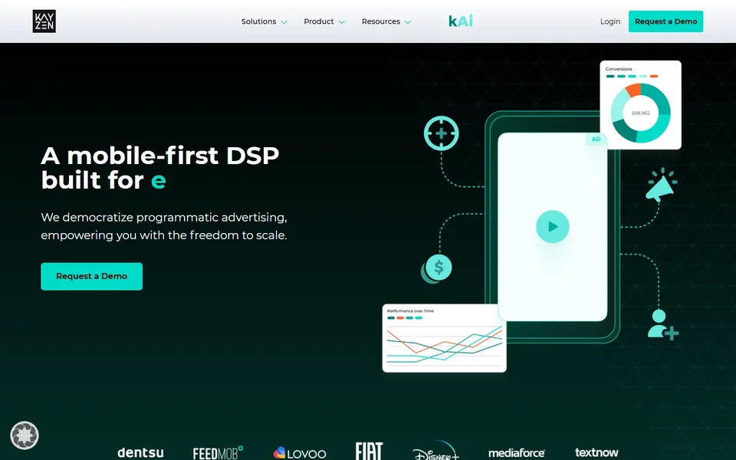
Task: Click the Login link
Action: (610, 21)
